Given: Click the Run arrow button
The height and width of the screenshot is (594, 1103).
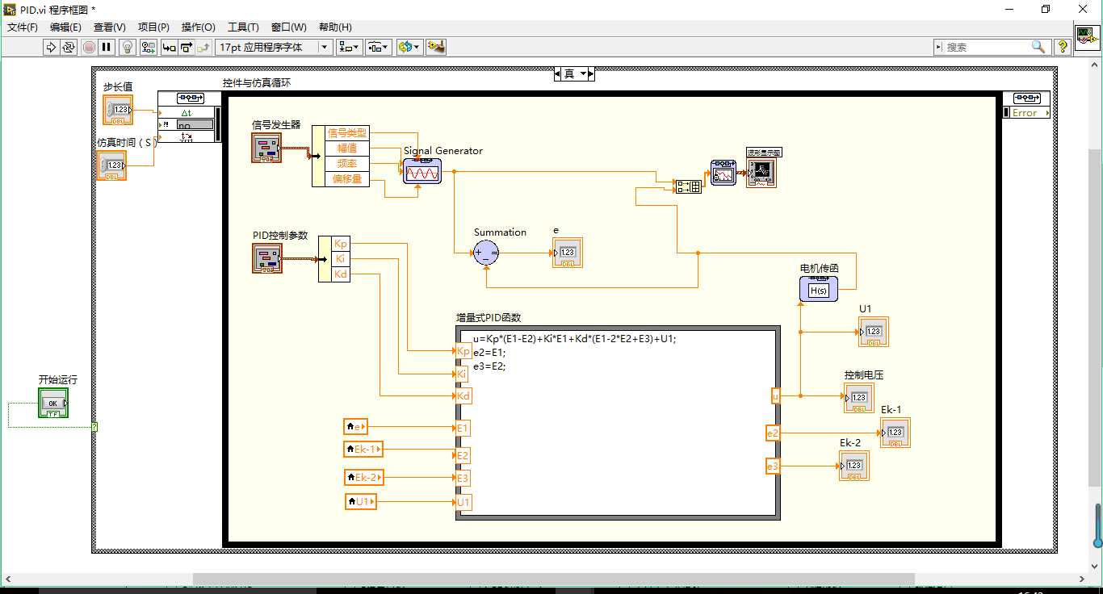Looking at the screenshot, I should coord(51,47).
